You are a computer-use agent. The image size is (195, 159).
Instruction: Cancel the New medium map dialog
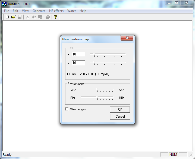pos(120,117)
